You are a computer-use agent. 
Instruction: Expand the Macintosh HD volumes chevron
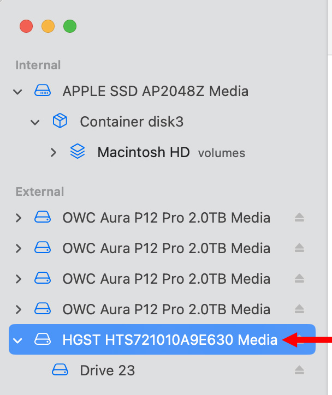click(53, 152)
